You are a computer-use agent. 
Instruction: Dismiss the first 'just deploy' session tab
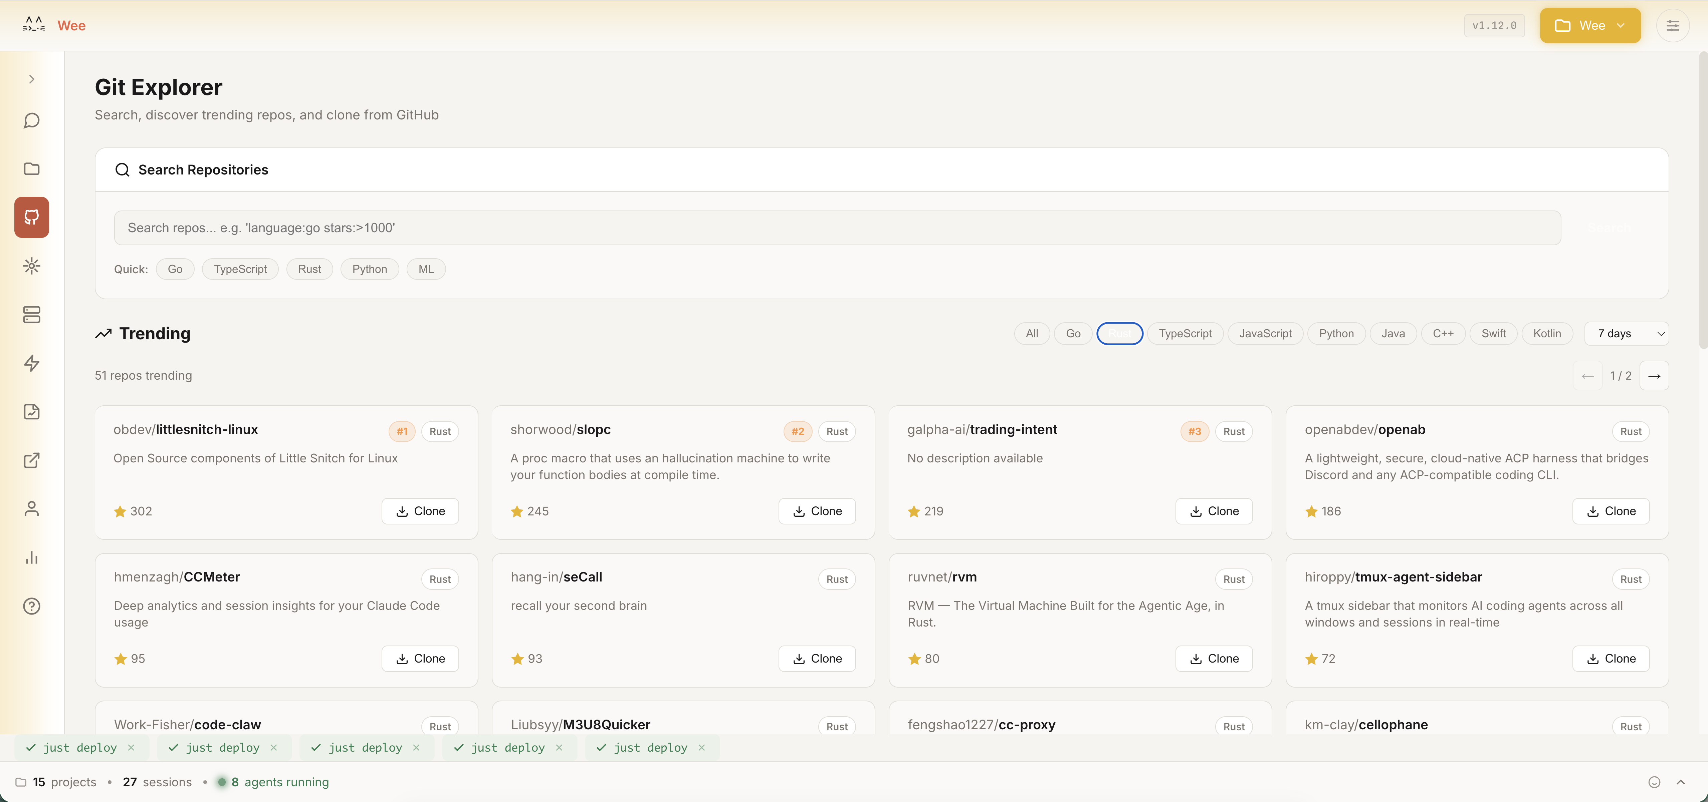tap(131, 747)
